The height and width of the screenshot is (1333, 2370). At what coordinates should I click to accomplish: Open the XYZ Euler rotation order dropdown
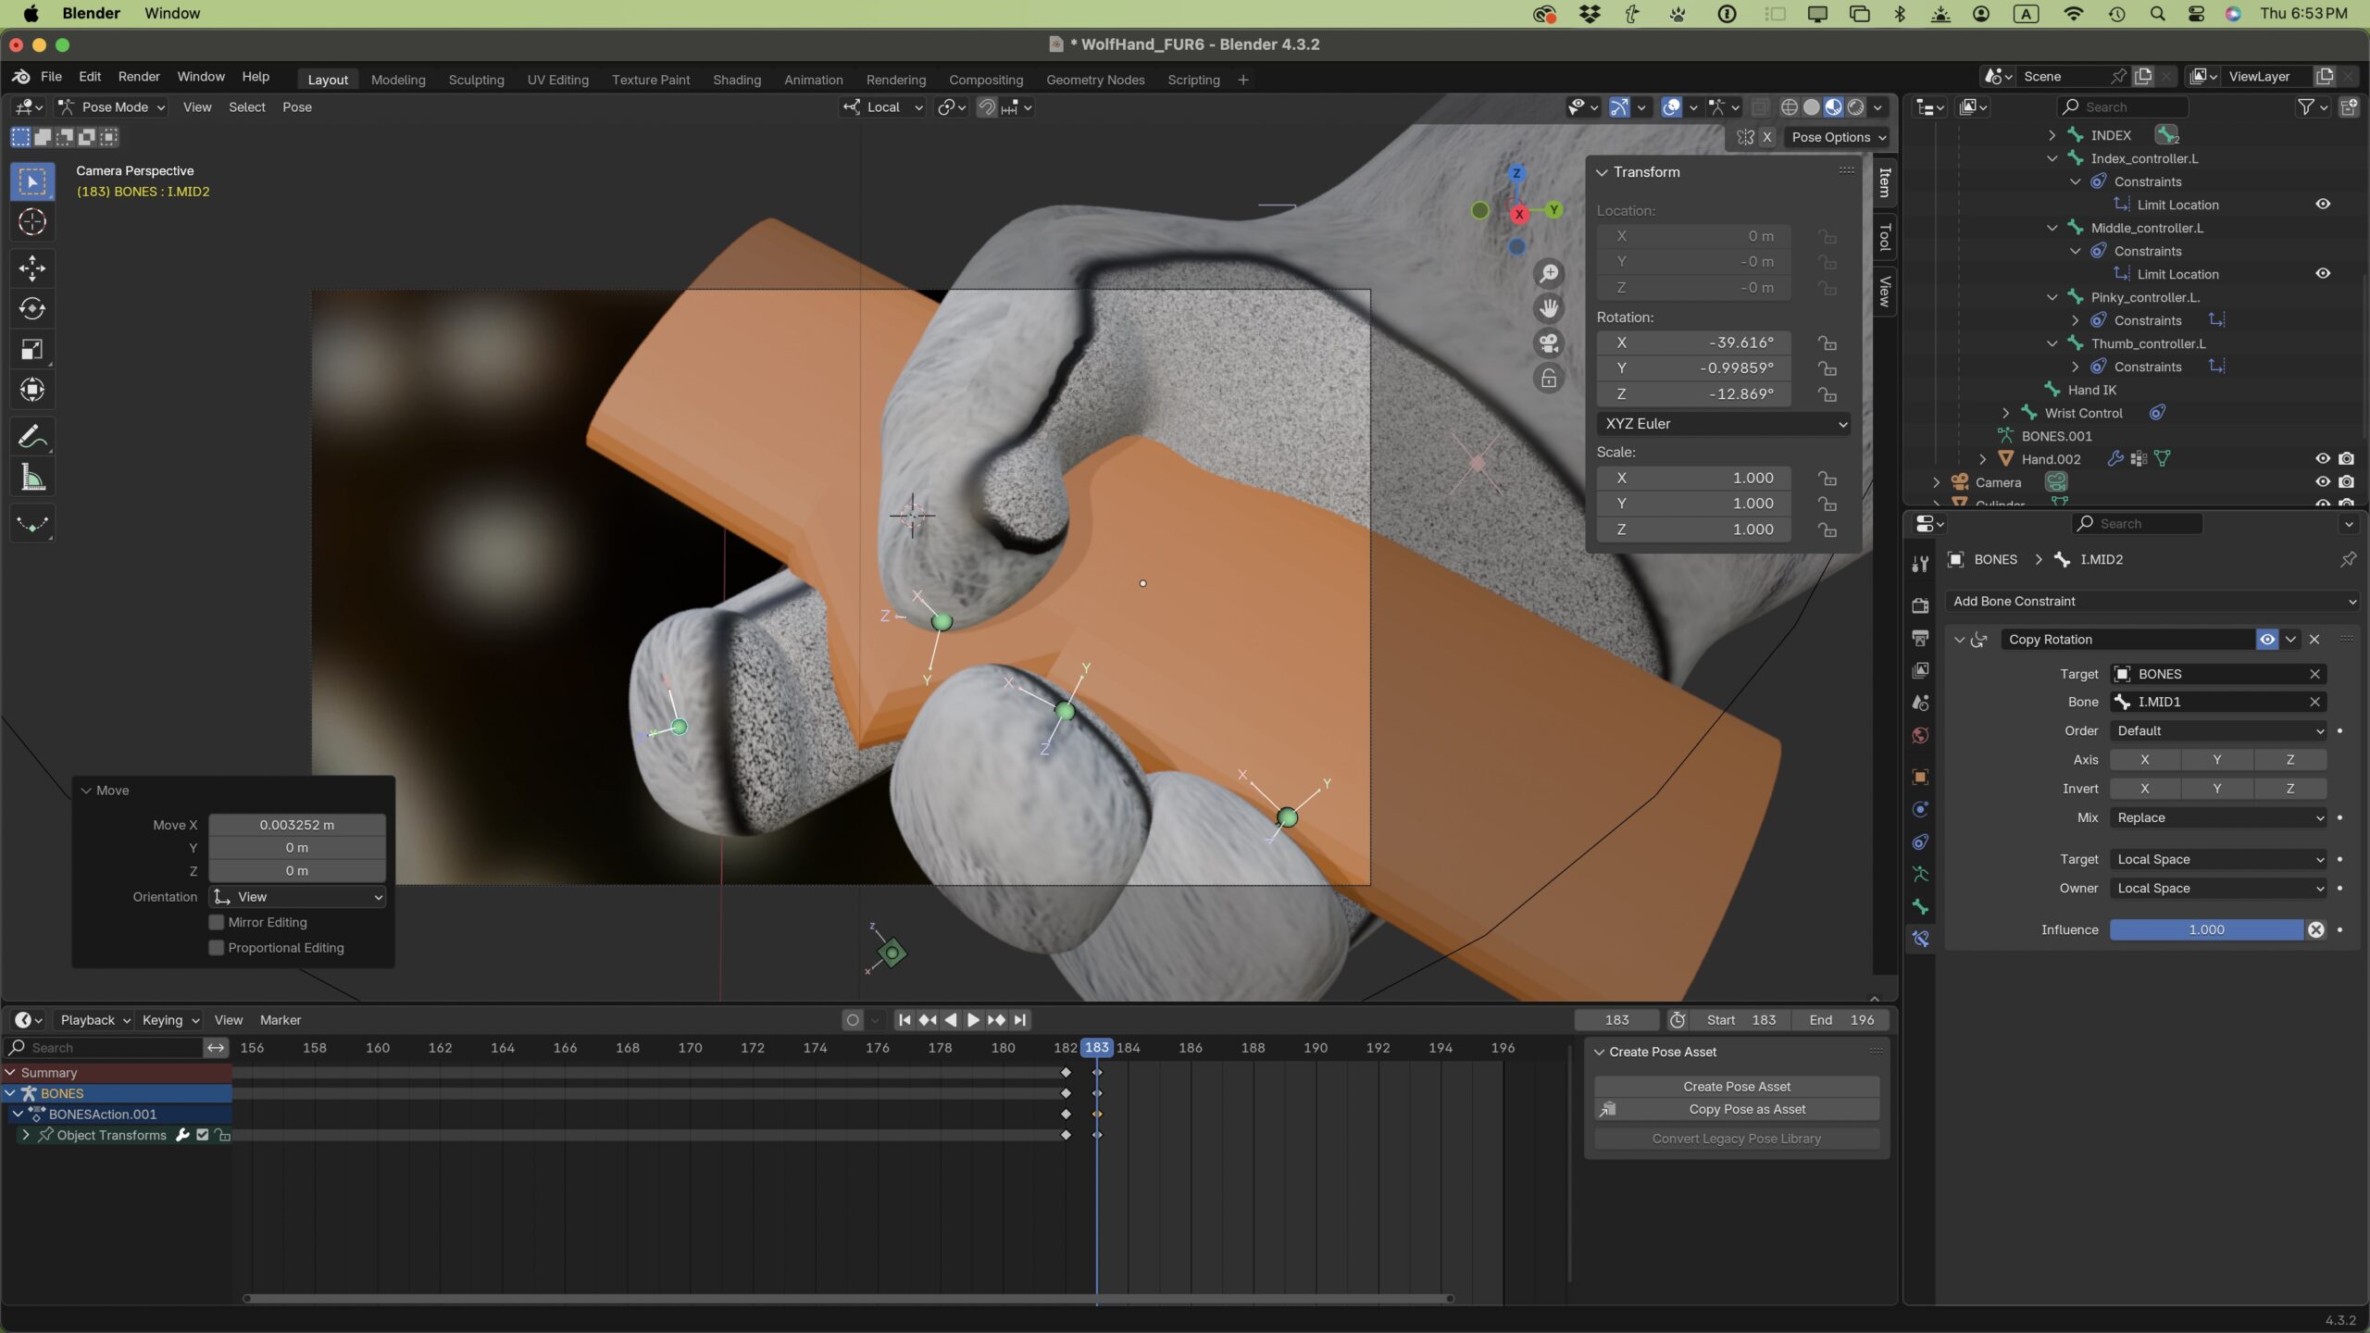pyautogui.click(x=1723, y=424)
